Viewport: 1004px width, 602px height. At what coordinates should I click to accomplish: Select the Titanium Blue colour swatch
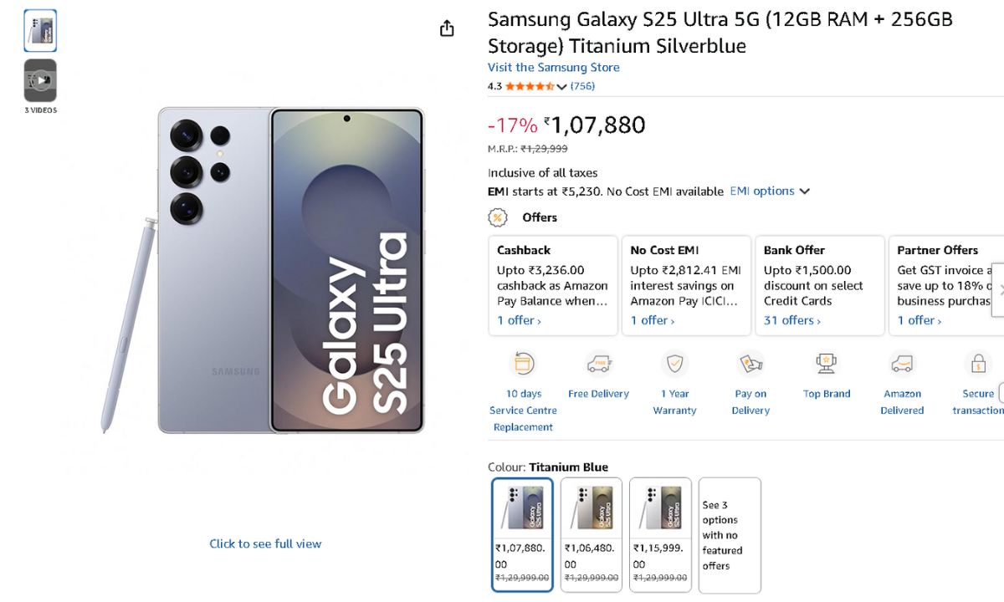tap(522, 534)
